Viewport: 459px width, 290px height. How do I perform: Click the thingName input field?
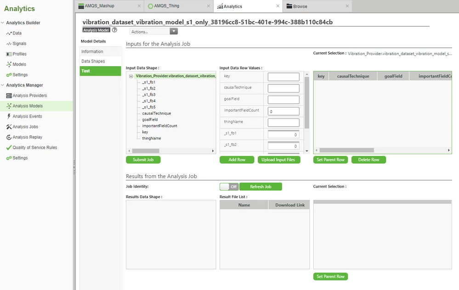coord(283,123)
